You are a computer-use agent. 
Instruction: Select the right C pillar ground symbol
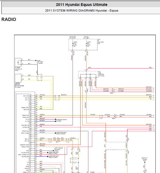point(145,162)
